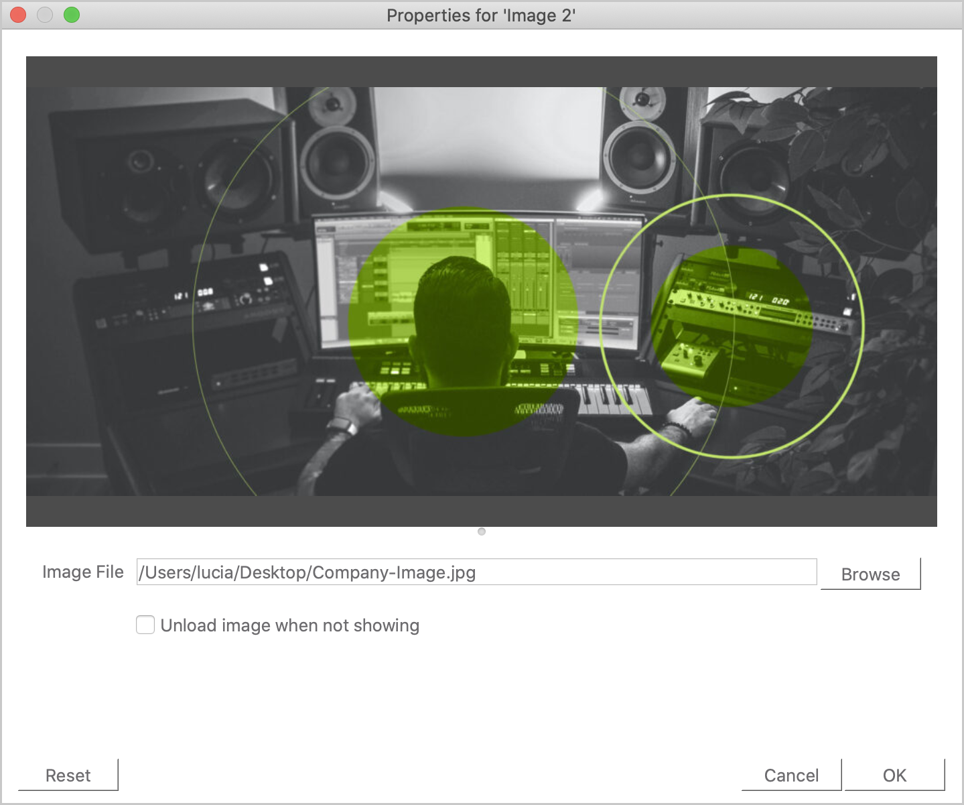
Task: Click the round divider handle below preview
Action: [x=482, y=532]
